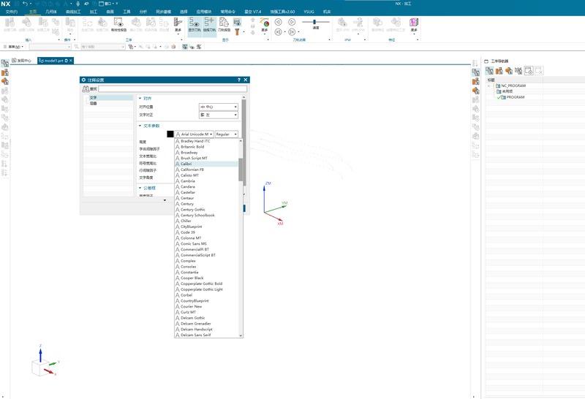
Task: Click the machining method view icon in navigator
Action: pyautogui.click(x=518, y=70)
